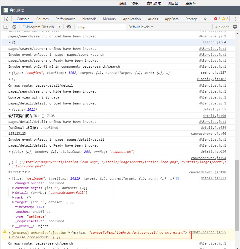Expand the mark: {} property
Screen dimensions: 240x249
(x=13, y=197)
